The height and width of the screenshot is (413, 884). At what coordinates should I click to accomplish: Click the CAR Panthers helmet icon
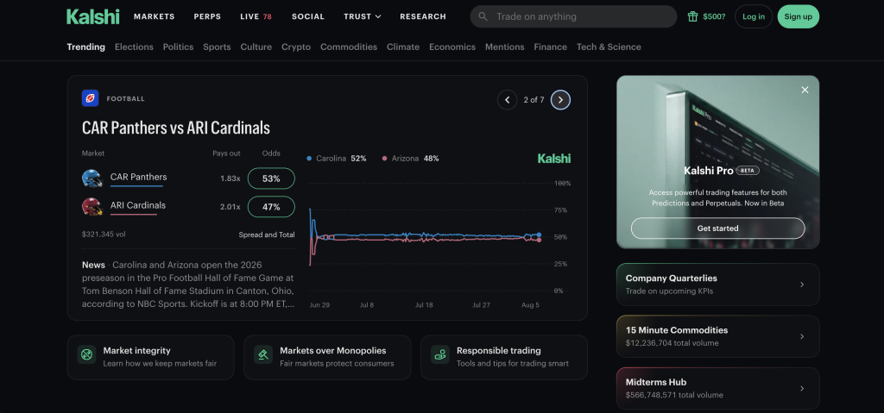click(92, 178)
